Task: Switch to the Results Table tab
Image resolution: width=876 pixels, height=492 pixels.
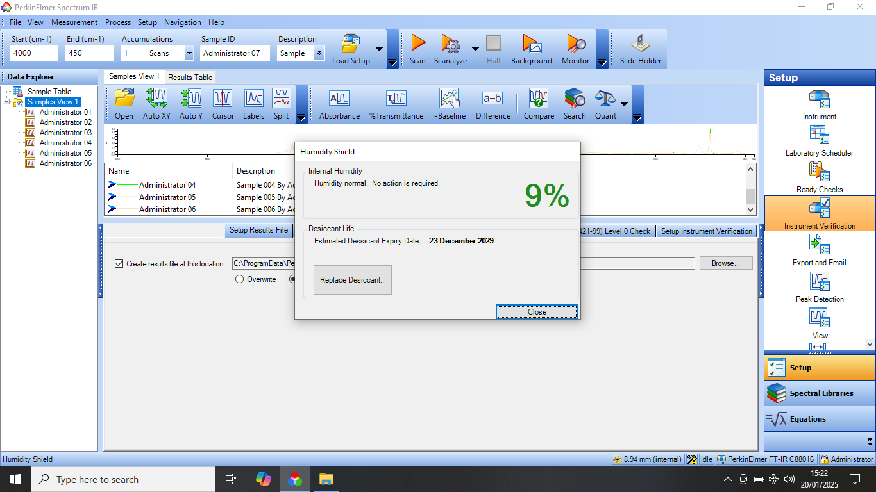Action: click(x=190, y=77)
